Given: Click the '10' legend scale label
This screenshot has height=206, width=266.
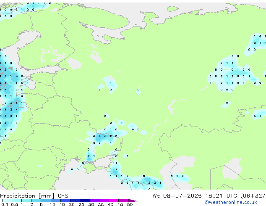Looking at the screenshot, I should 52,204.
